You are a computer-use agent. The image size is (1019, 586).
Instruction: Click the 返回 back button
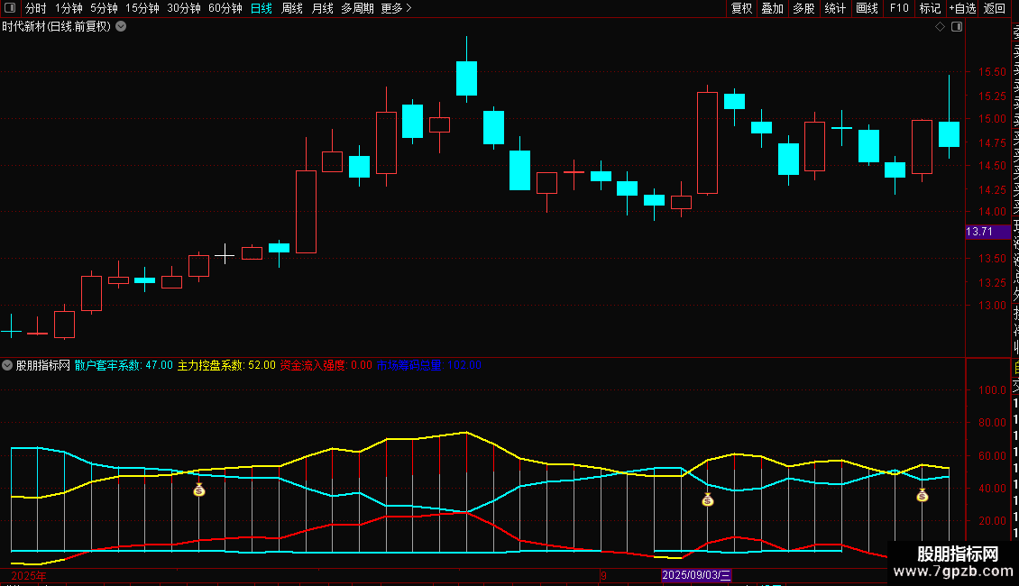995,8
